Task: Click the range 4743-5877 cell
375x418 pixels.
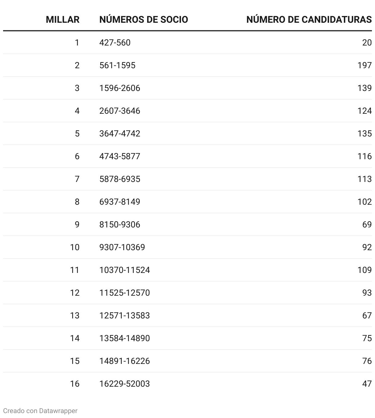Action: (x=120, y=156)
